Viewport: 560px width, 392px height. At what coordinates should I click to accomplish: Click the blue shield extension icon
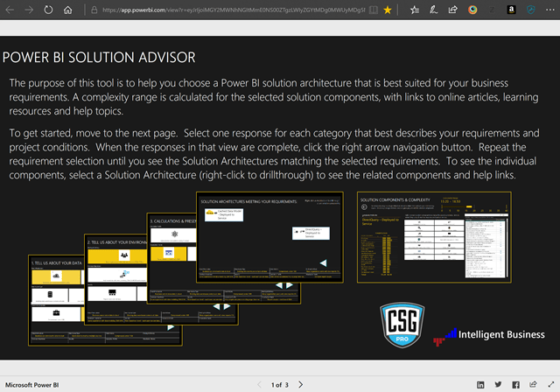[x=531, y=10]
